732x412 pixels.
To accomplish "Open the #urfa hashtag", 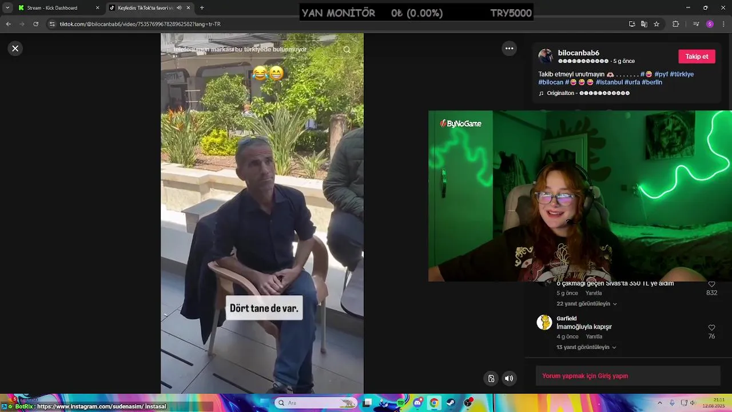I will (x=632, y=82).
